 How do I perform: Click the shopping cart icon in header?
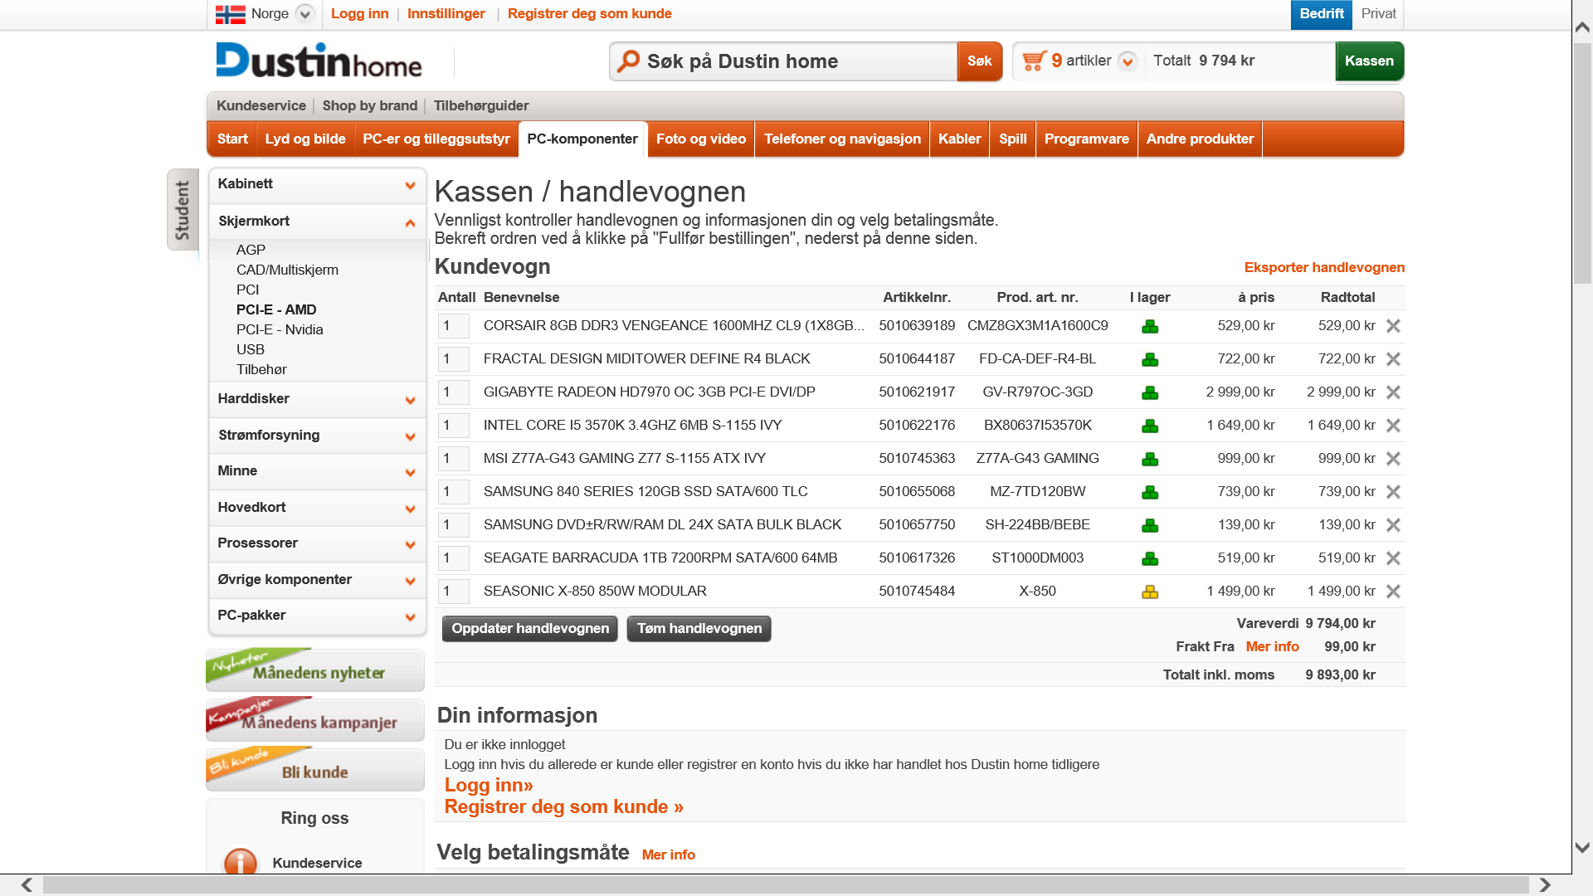point(1034,61)
